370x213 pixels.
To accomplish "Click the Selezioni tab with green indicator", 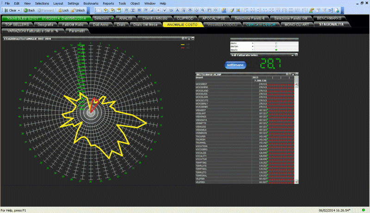I will click(103, 18).
